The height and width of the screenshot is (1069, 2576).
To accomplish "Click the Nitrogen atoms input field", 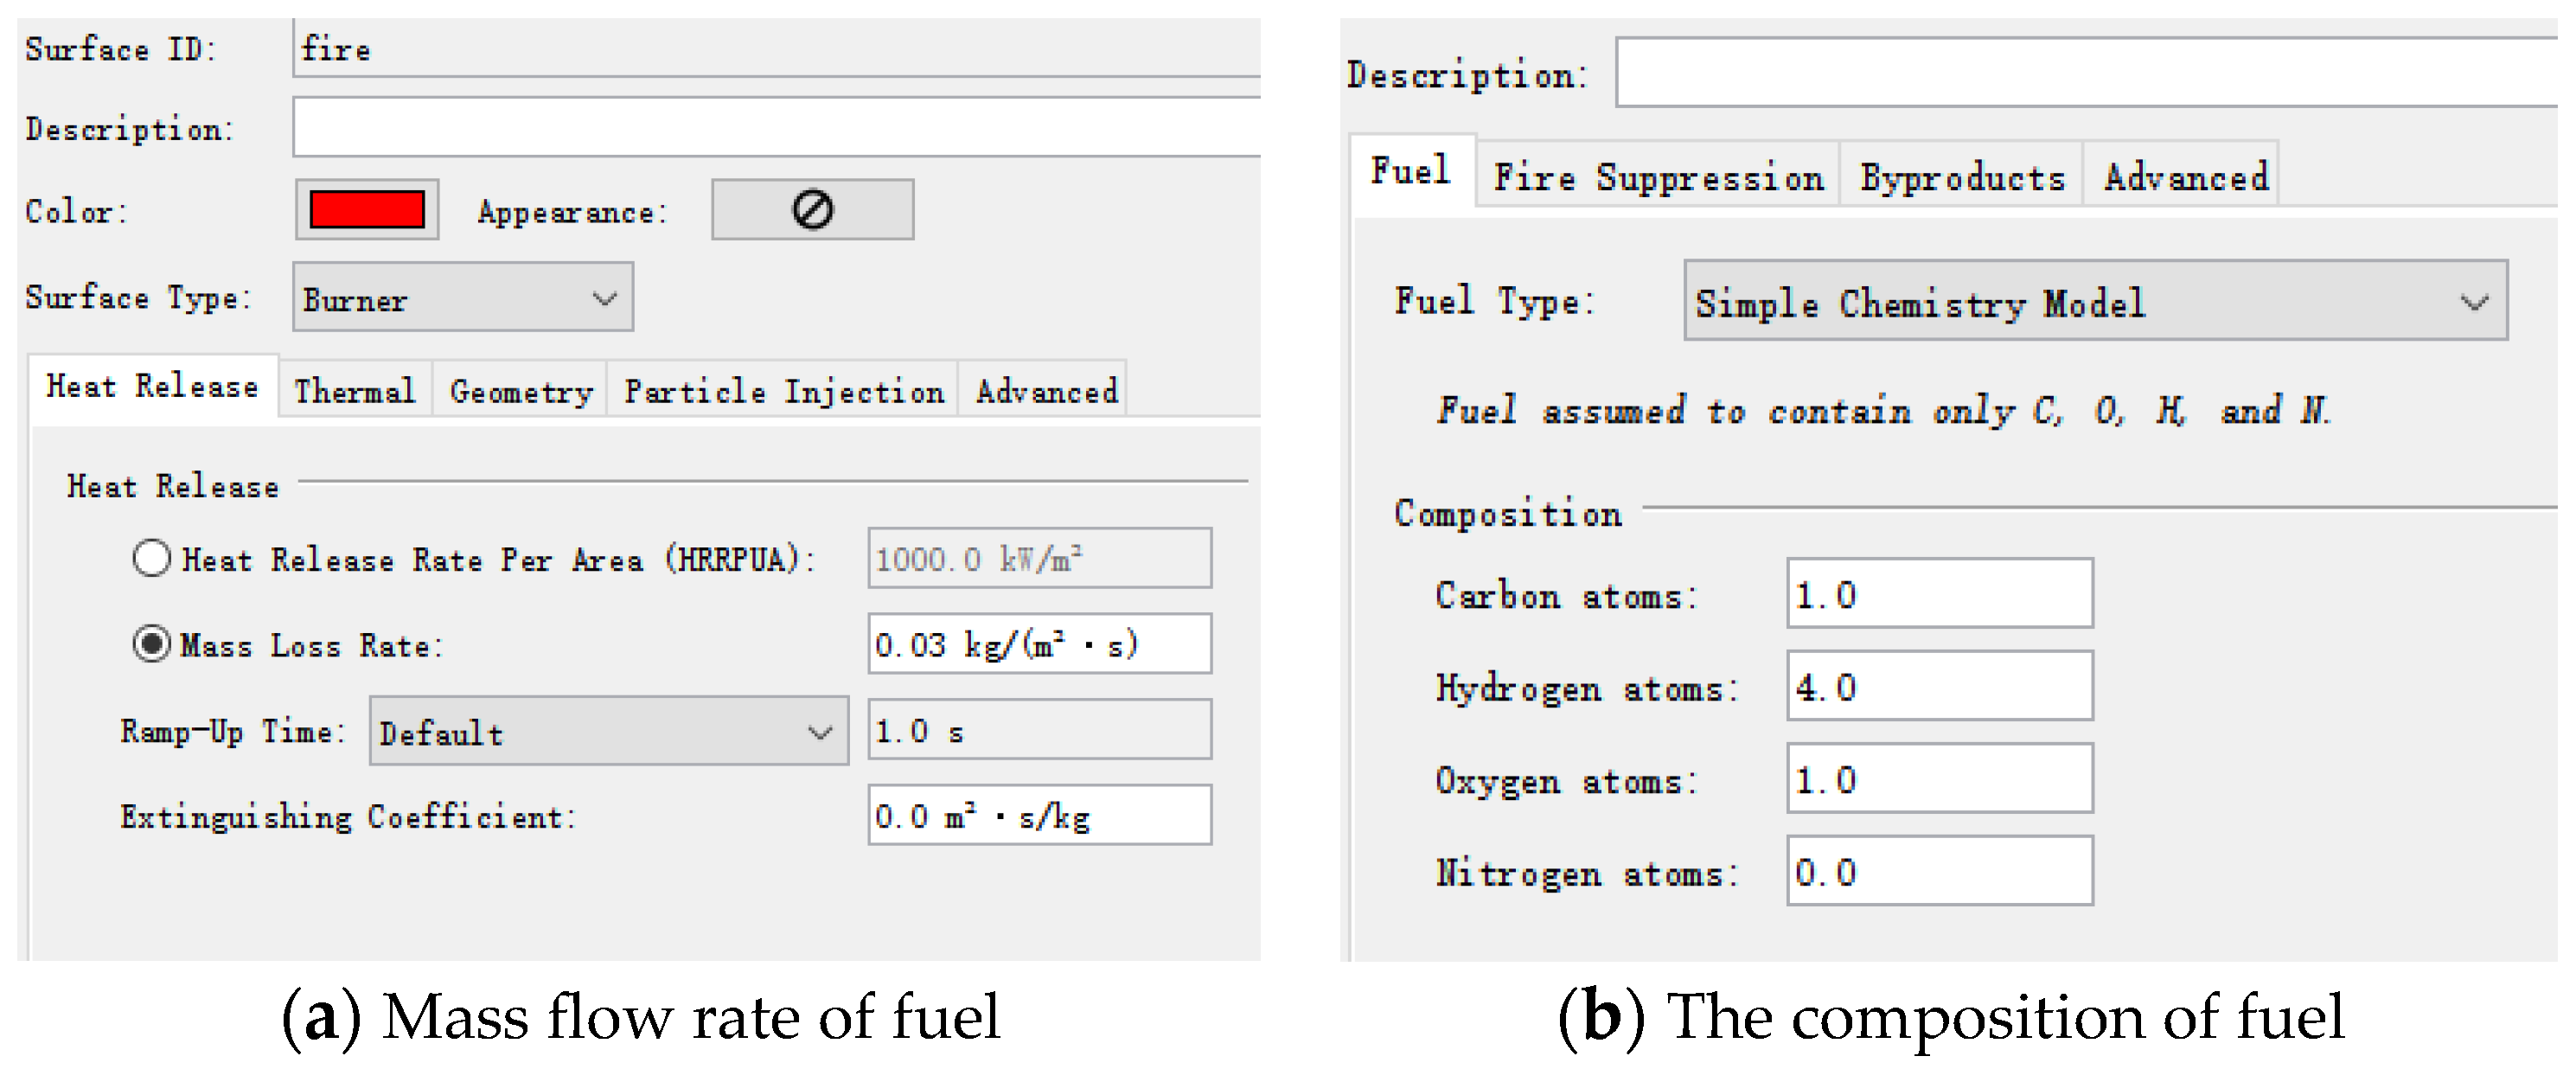I will [1938, 872].
